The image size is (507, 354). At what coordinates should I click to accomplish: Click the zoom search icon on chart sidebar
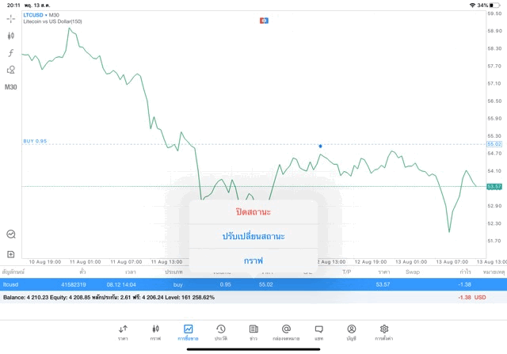(11, 234)
